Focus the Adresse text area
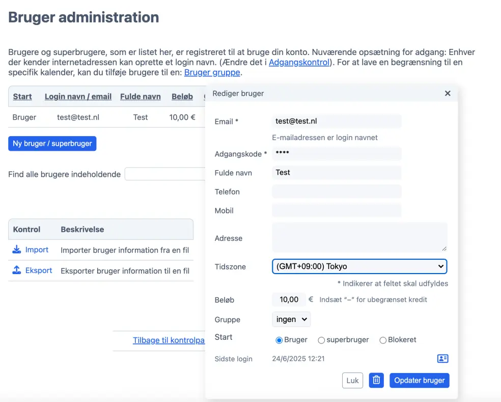Screen dimensions: 501x402 pos(359,237)
